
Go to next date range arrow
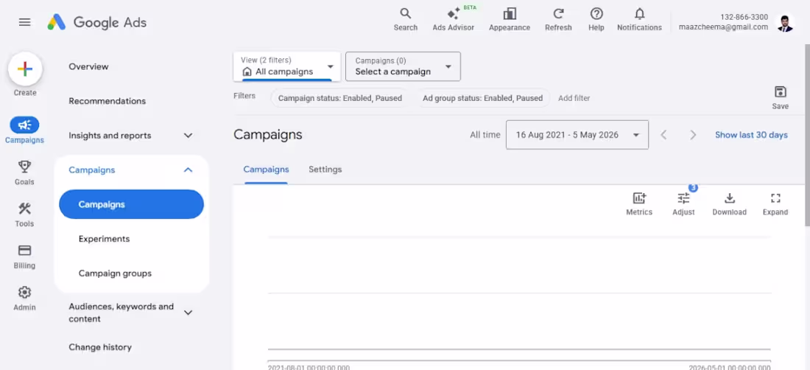point(693,135)
